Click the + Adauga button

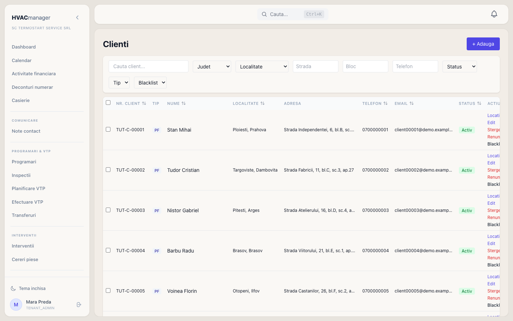point(483,44)
